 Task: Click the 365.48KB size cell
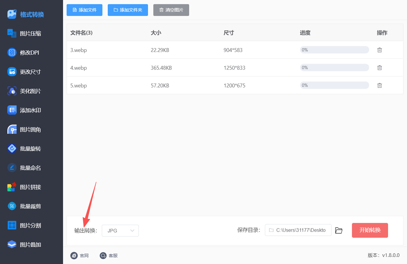[x=161, y=68]
